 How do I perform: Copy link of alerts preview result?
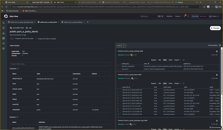click(x=184, y=83)
